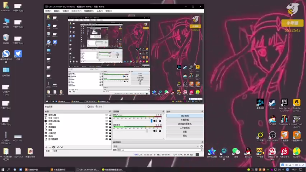This screenshot has width=306, height=172.
Task: Launch Steam from desktop
Action: [x=272, y=104]
